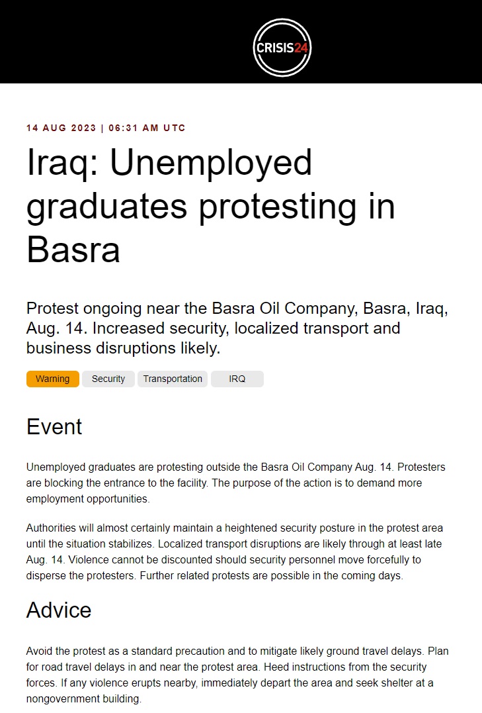Viewport: 482px width, 713px height.
Task: Click the Security category tag
Action: pos(108,379)
